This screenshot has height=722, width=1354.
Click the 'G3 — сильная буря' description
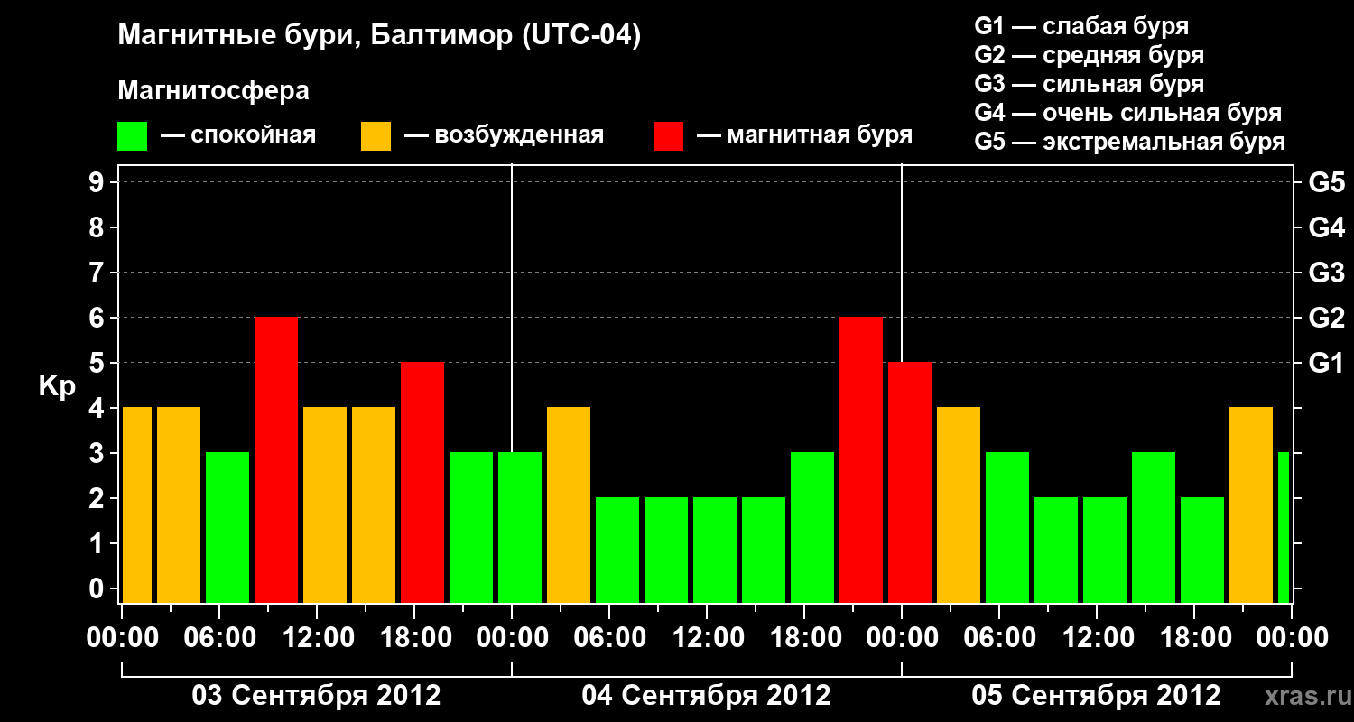click(1089, 84)
